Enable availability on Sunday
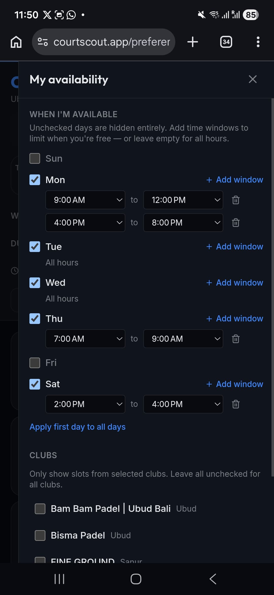 coord(35,158)
